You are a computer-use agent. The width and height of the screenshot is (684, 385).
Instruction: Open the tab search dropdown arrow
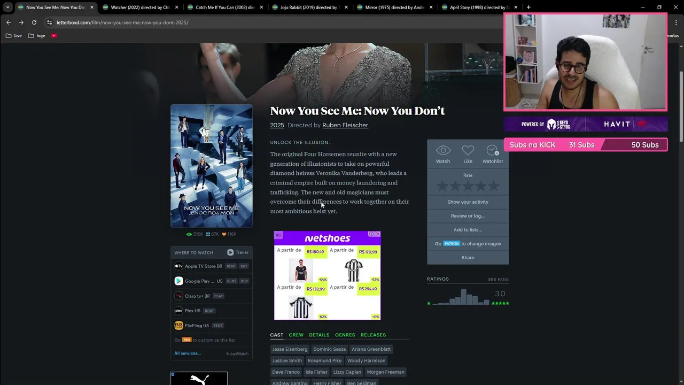[7, 7]
